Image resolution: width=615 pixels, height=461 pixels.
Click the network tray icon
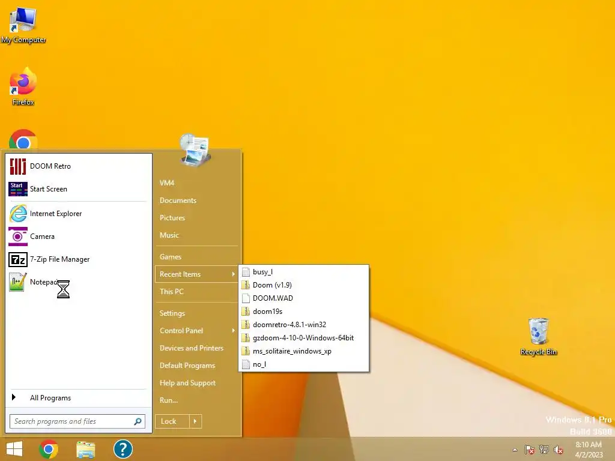tap(544, 450)
